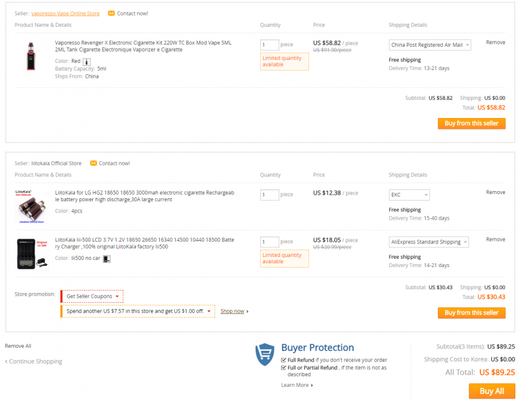
Task: Open the LiitoKala HG2 battery thumbnail
Action: (x=31, y=207)
